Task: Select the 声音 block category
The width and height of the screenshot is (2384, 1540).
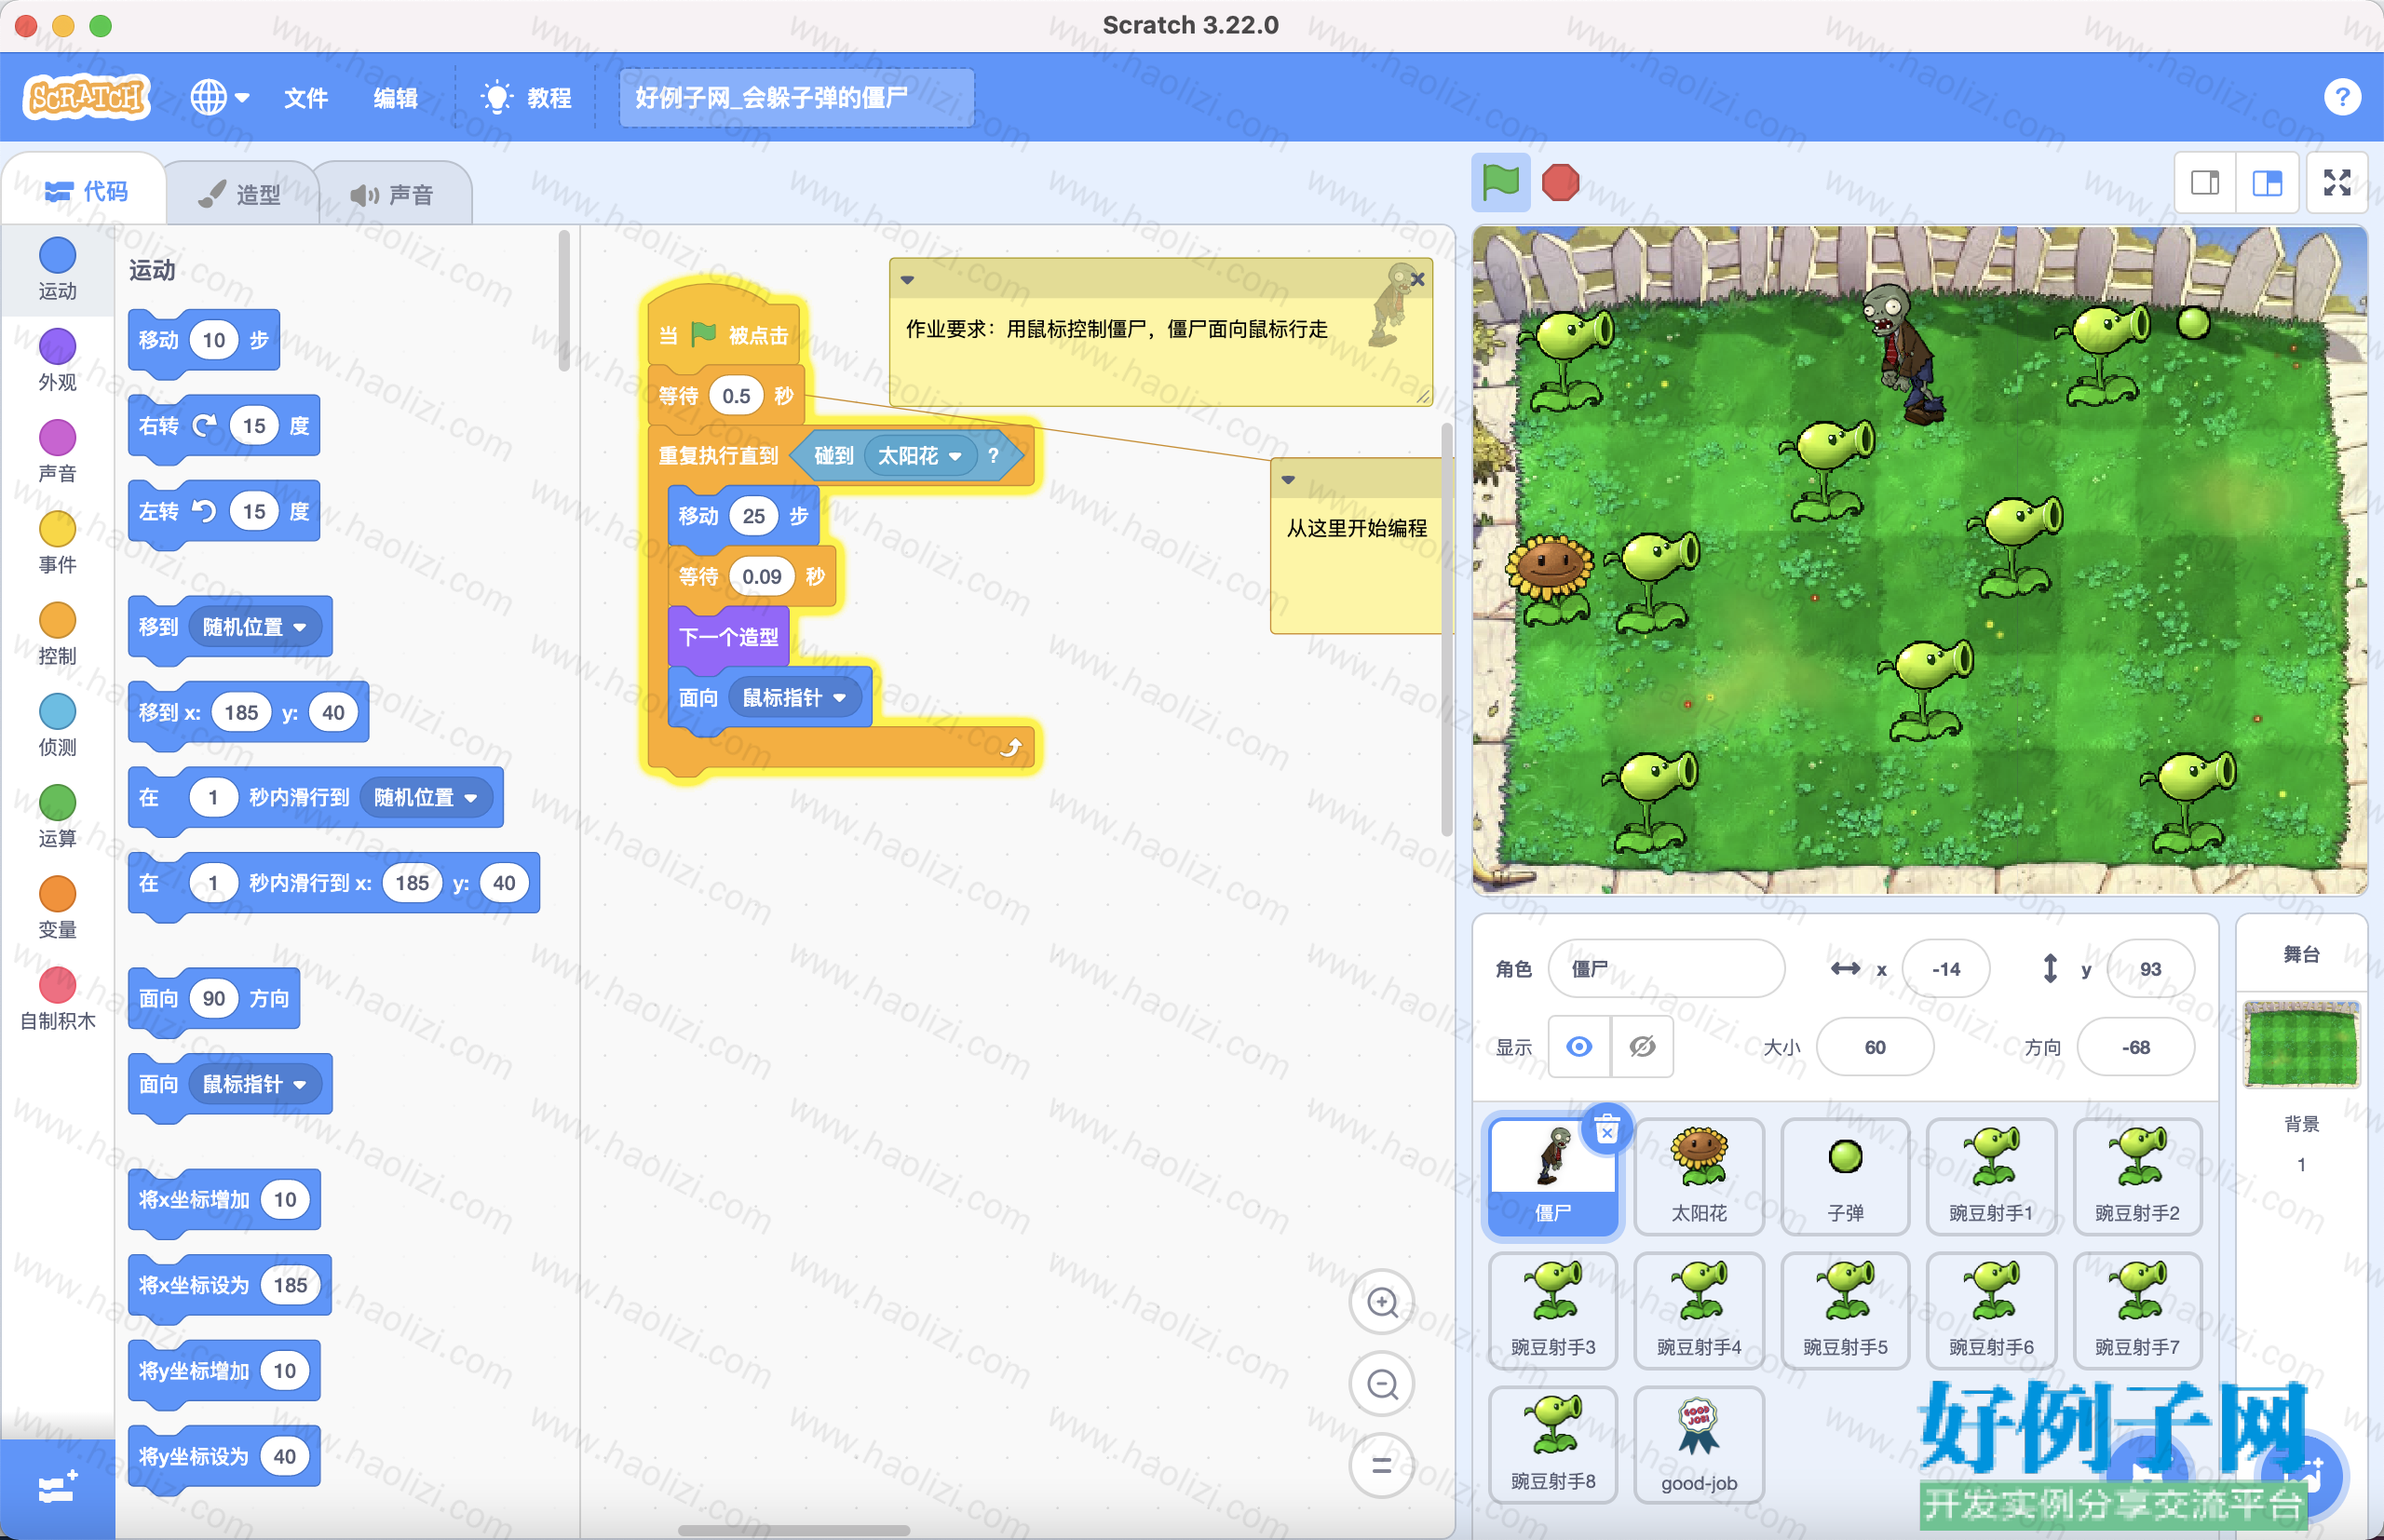Action: point(57,451)
